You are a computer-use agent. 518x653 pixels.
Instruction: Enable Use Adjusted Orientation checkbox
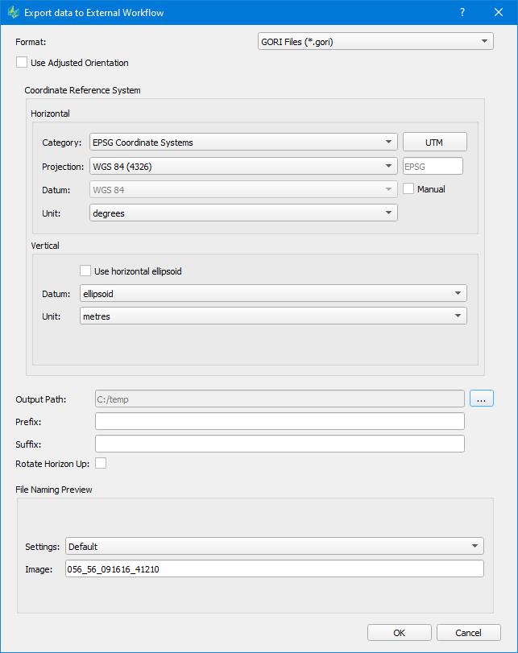tap(22, 63)
